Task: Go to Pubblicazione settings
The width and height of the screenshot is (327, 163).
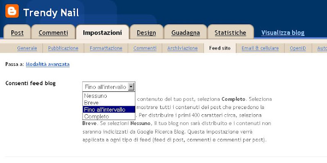Action: (63, 48)
